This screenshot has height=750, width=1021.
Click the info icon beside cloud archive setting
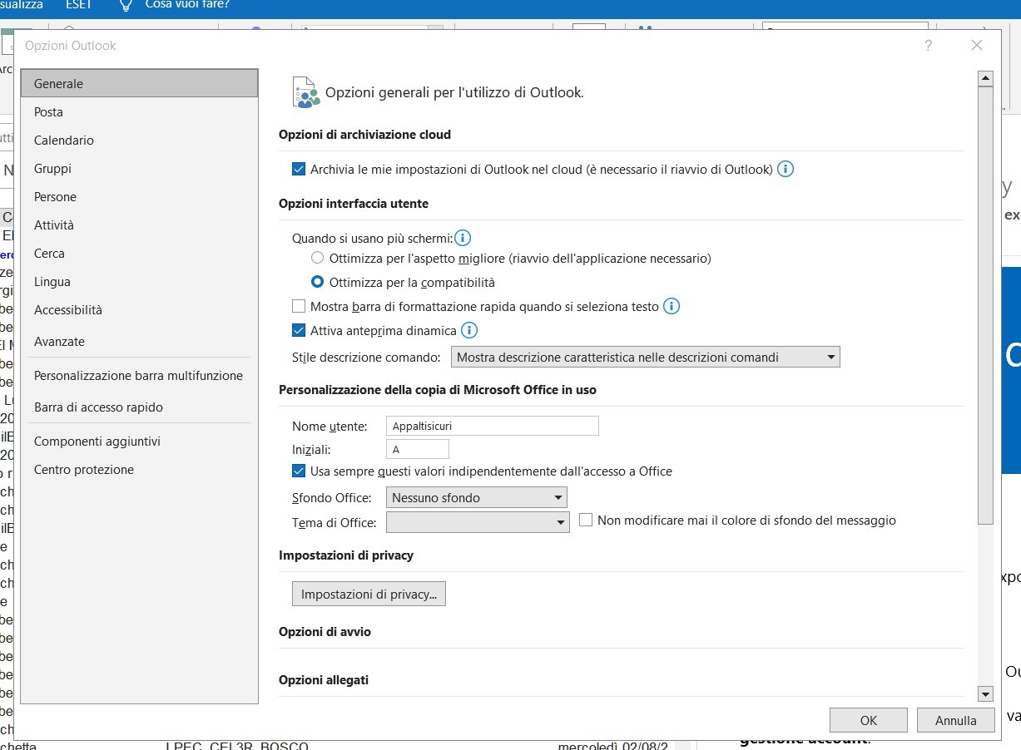pos(786,169)
